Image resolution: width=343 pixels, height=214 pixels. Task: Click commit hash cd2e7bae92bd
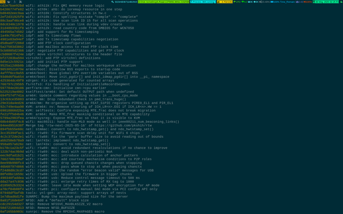(12, 6)
